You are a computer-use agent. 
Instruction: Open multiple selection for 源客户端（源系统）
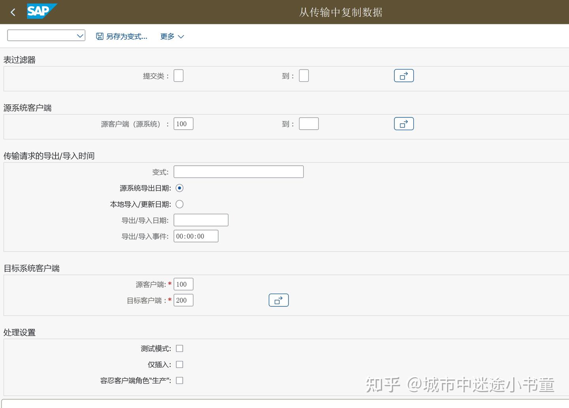pos(403,123)
